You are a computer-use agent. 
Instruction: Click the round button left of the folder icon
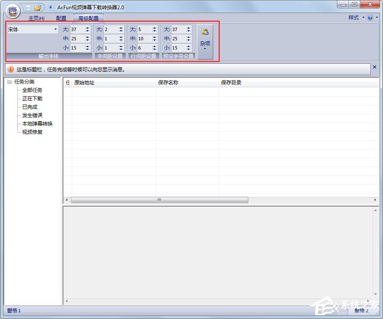point(28,8)
